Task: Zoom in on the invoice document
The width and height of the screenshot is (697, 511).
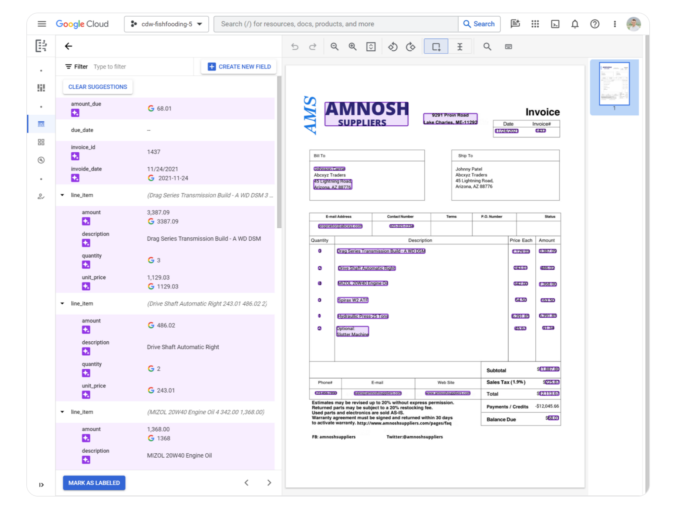Action: [x=353, y=47]
